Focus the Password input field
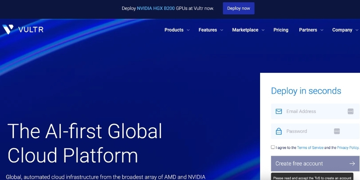360x180 pixels. 308,131
